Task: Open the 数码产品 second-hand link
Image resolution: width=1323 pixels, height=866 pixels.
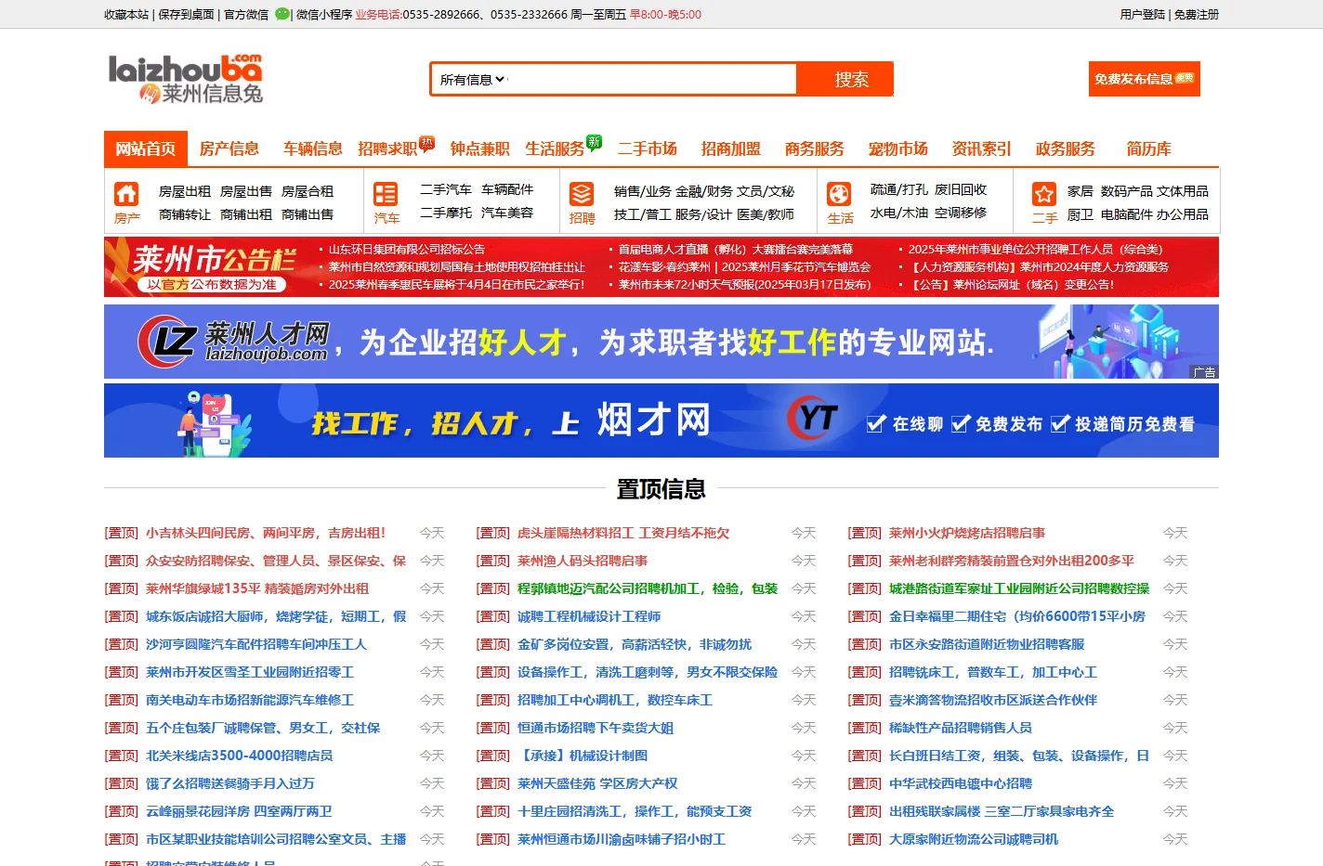Action: [x=1126, y=191]
